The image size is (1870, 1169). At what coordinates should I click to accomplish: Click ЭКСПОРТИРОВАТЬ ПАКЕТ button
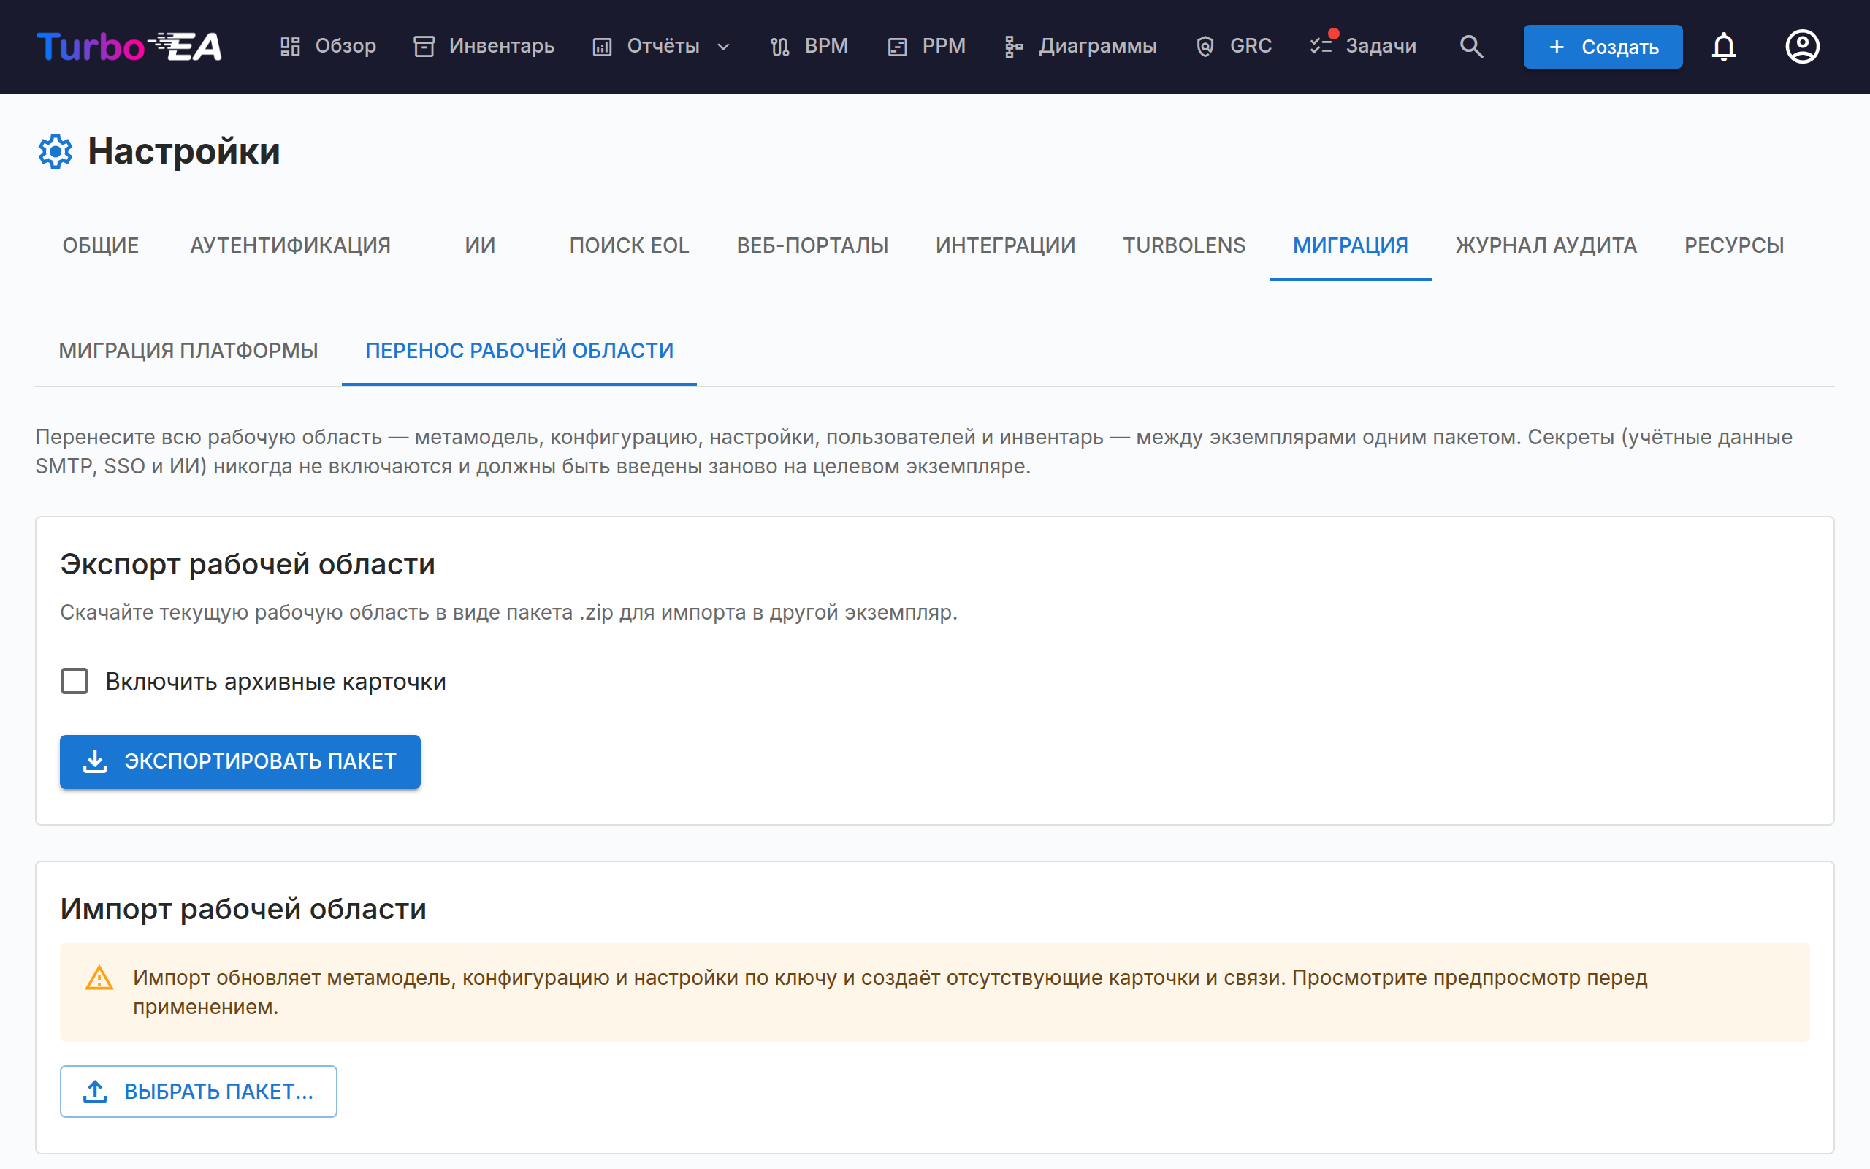[240, 761]
